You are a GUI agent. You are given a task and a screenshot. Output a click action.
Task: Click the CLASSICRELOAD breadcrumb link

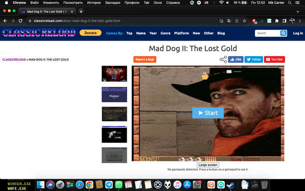pos(14,60)
